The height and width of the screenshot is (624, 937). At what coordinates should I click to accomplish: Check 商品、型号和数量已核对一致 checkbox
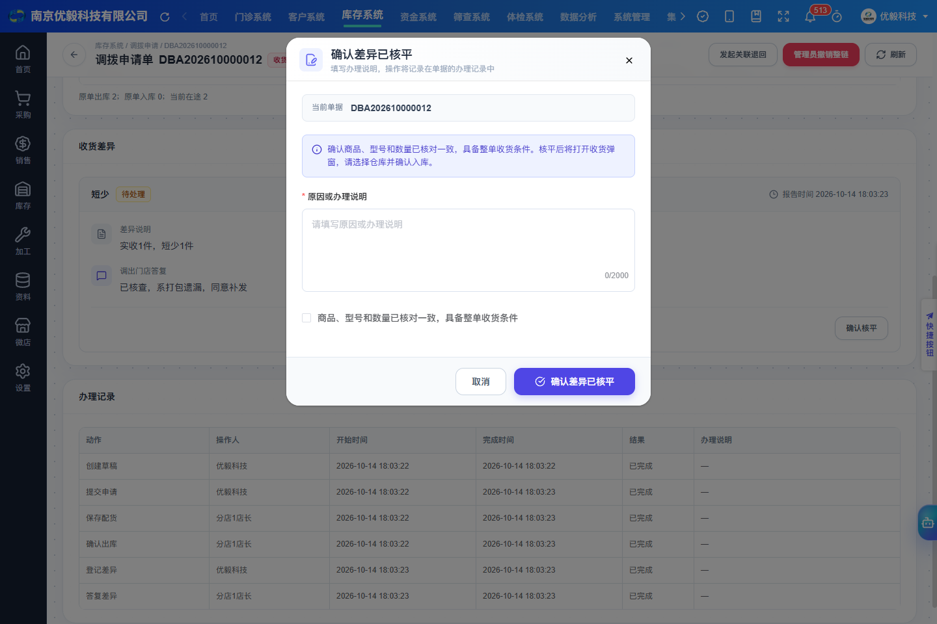pyautogui.click(x=306, y=318)
